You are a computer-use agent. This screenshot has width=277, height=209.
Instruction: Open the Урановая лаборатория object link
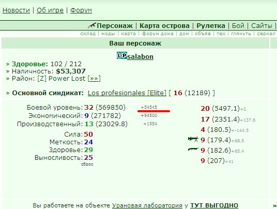click(147, 205)
